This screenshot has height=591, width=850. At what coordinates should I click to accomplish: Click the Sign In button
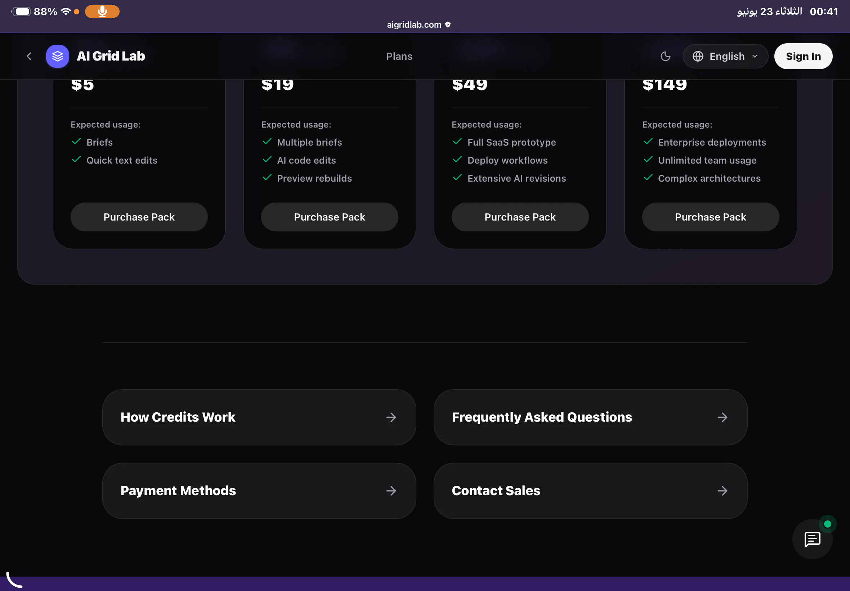pos(803,56)
